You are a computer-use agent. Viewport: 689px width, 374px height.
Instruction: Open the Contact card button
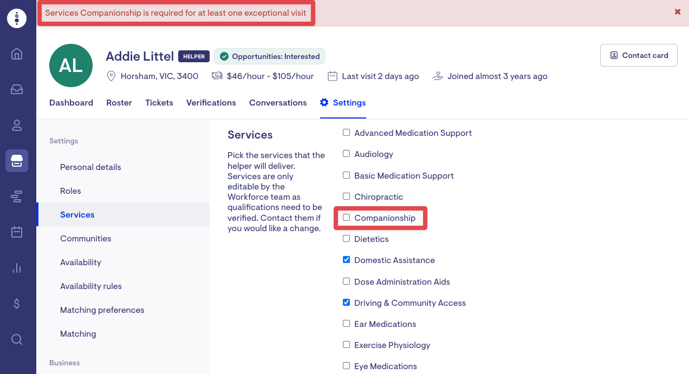(x=639, y=55)
